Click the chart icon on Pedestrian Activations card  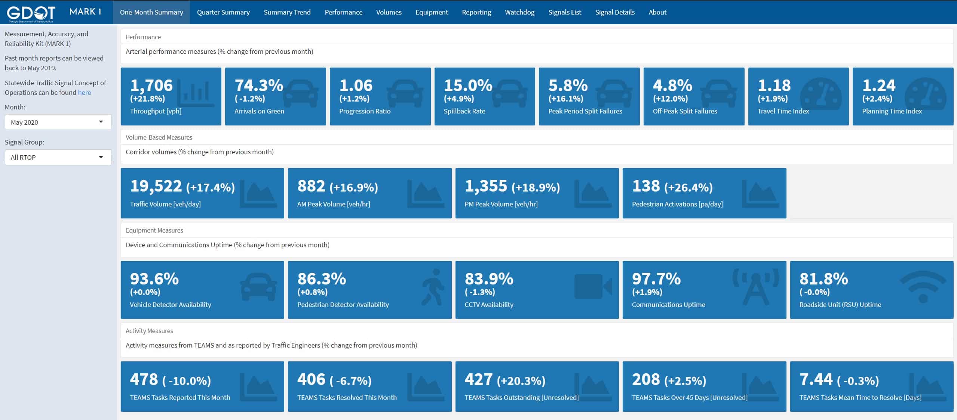760,194
